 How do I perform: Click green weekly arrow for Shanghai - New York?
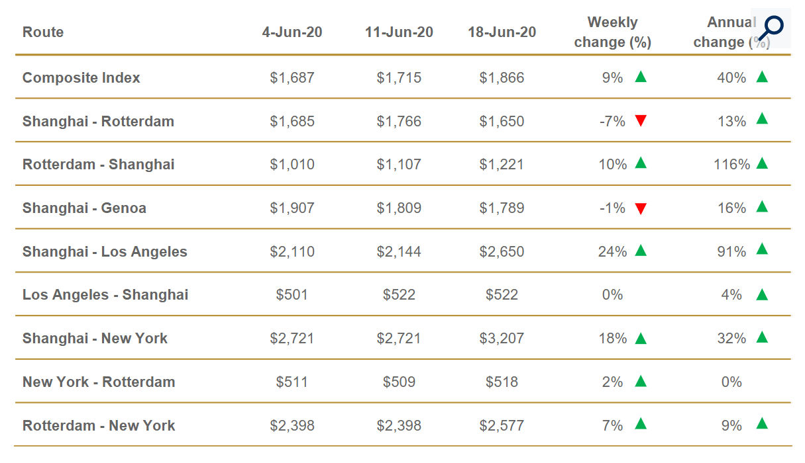(640, 338)
